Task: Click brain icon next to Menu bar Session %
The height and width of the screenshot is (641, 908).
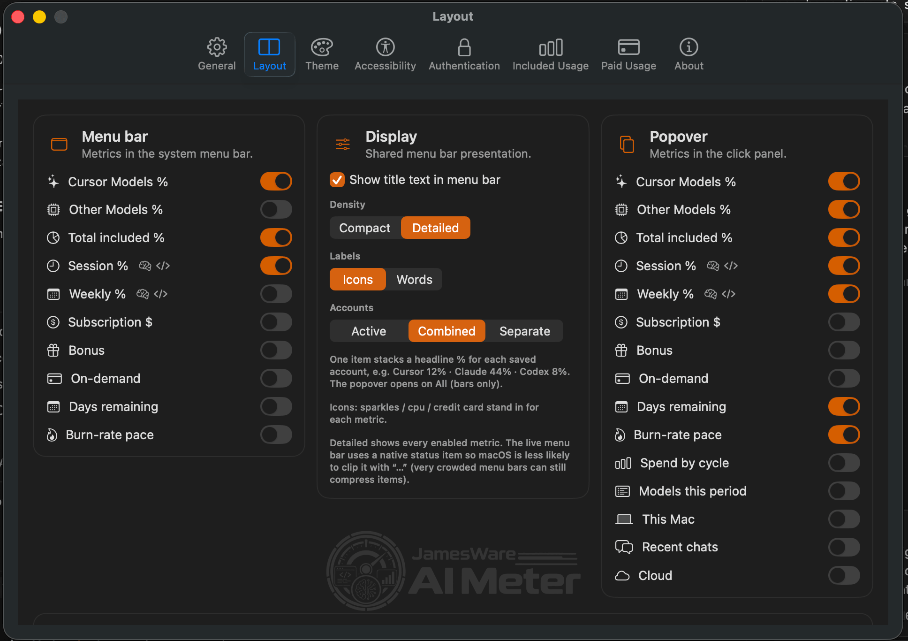Action: coord(145,266)
